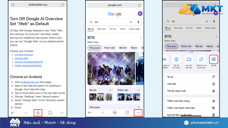Clear the bts search with X icon, middle phone
This screenshot has height=128, width=228.
(131, 22)
